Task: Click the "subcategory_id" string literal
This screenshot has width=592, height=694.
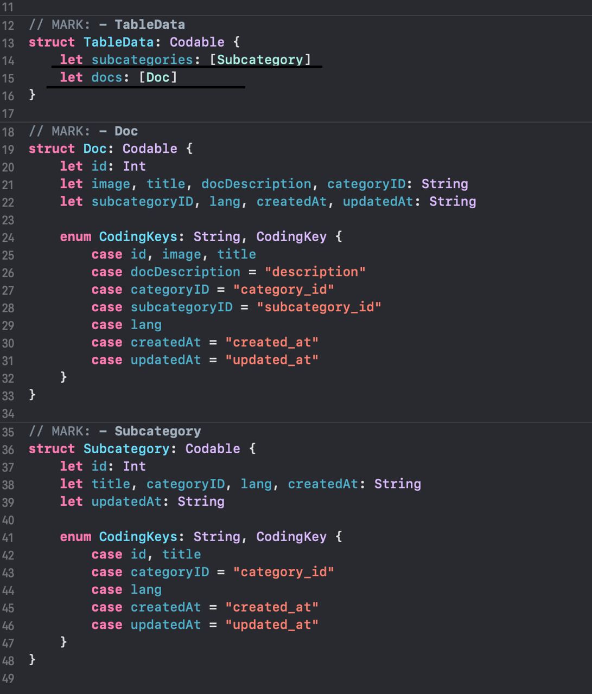Action: [x=319, y=307]
